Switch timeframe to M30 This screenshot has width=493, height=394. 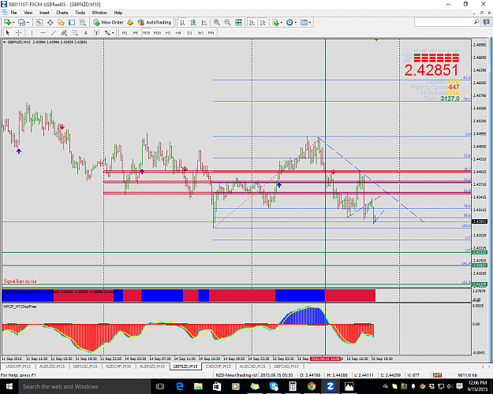click(x=157, y=32)
